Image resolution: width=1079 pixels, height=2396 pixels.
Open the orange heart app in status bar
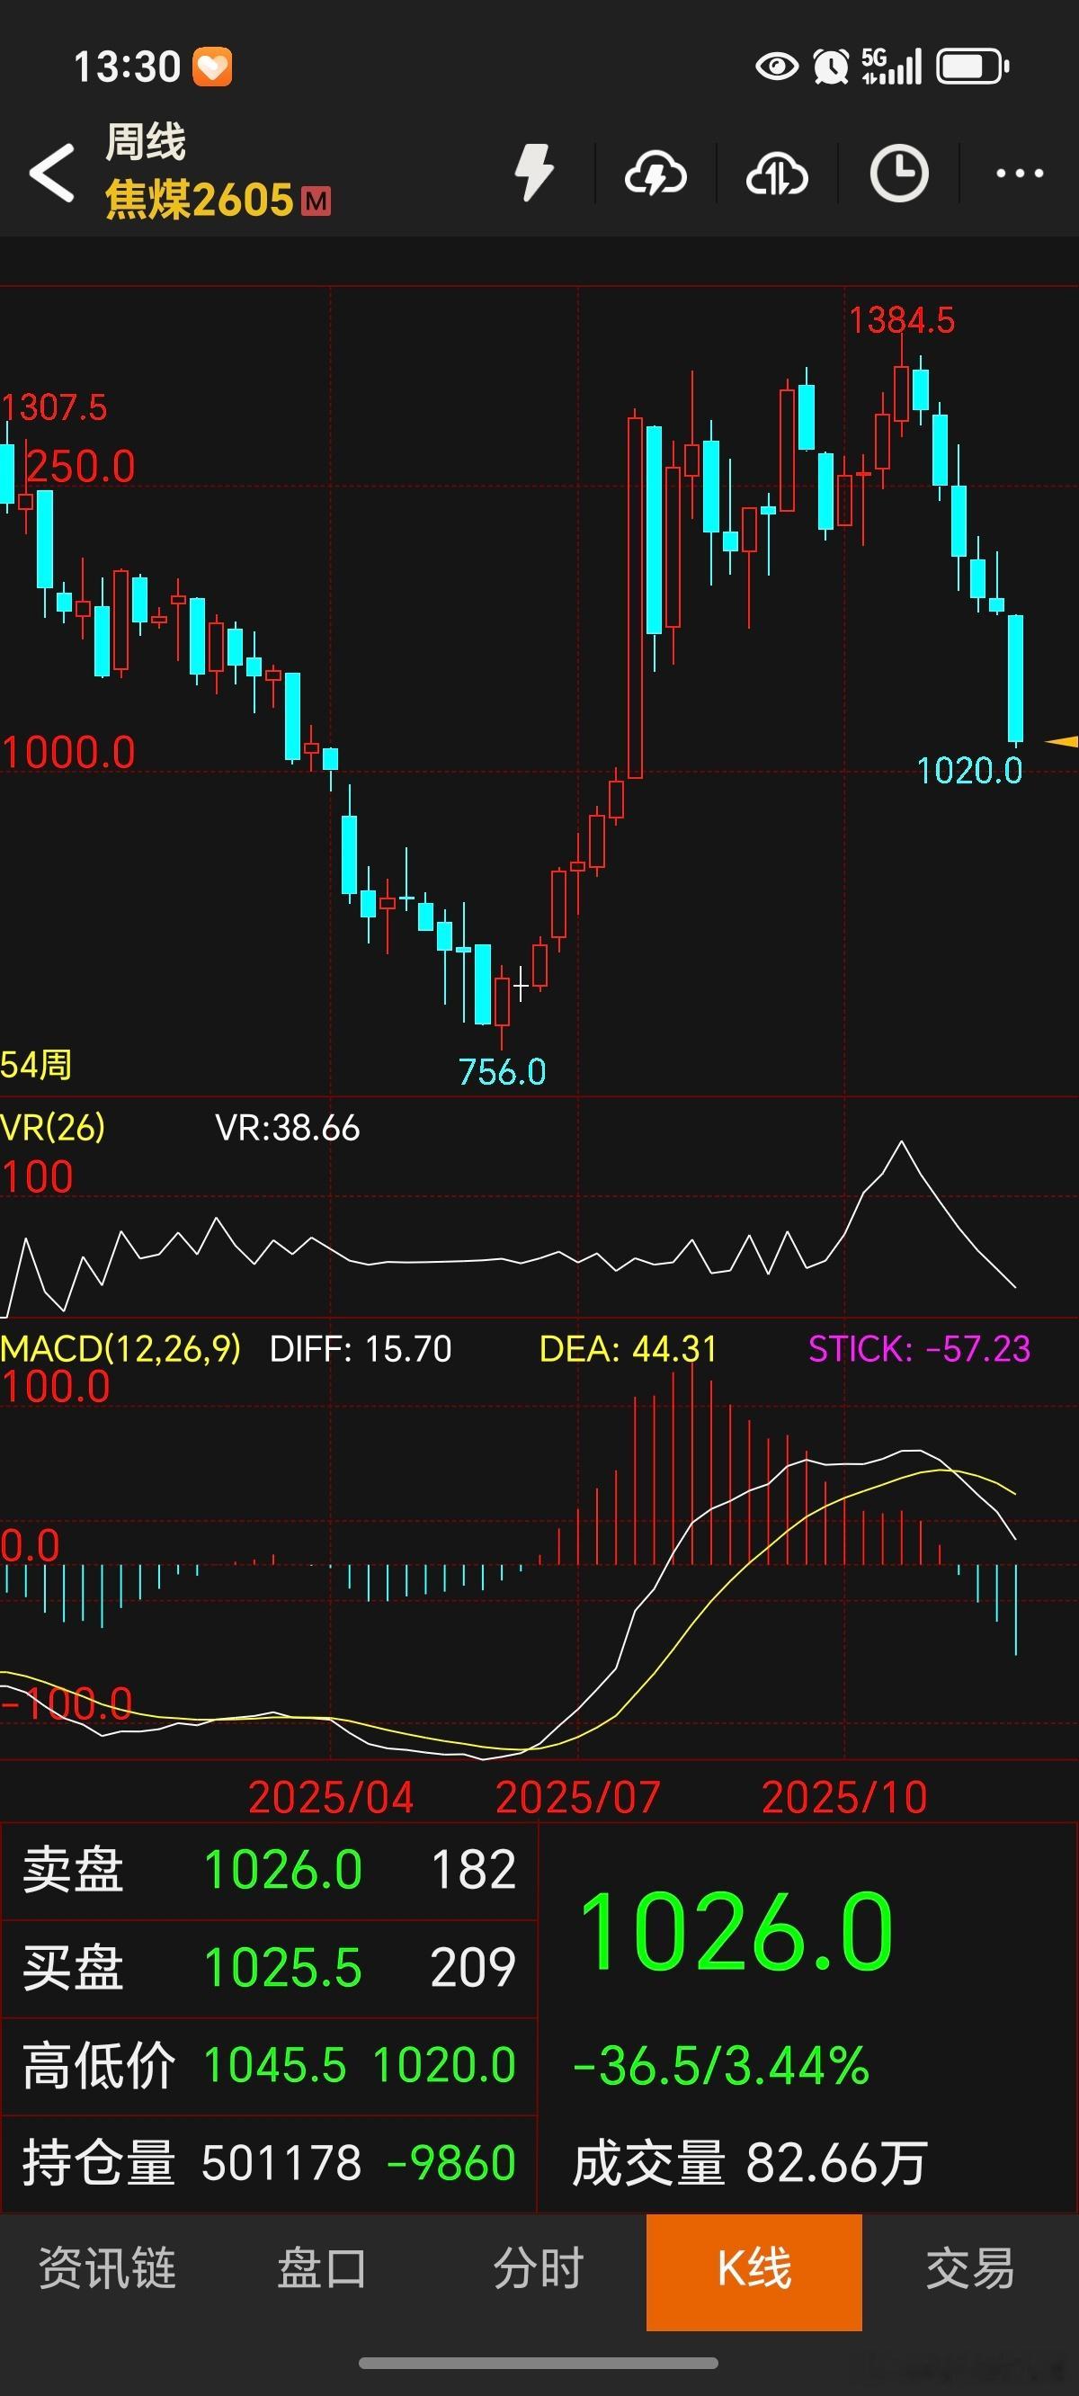coord(212,67)
